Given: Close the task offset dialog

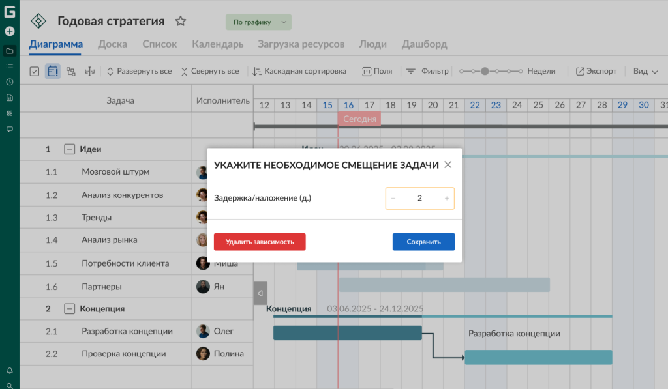Looking at the screenshot, I should pos(448,165).
